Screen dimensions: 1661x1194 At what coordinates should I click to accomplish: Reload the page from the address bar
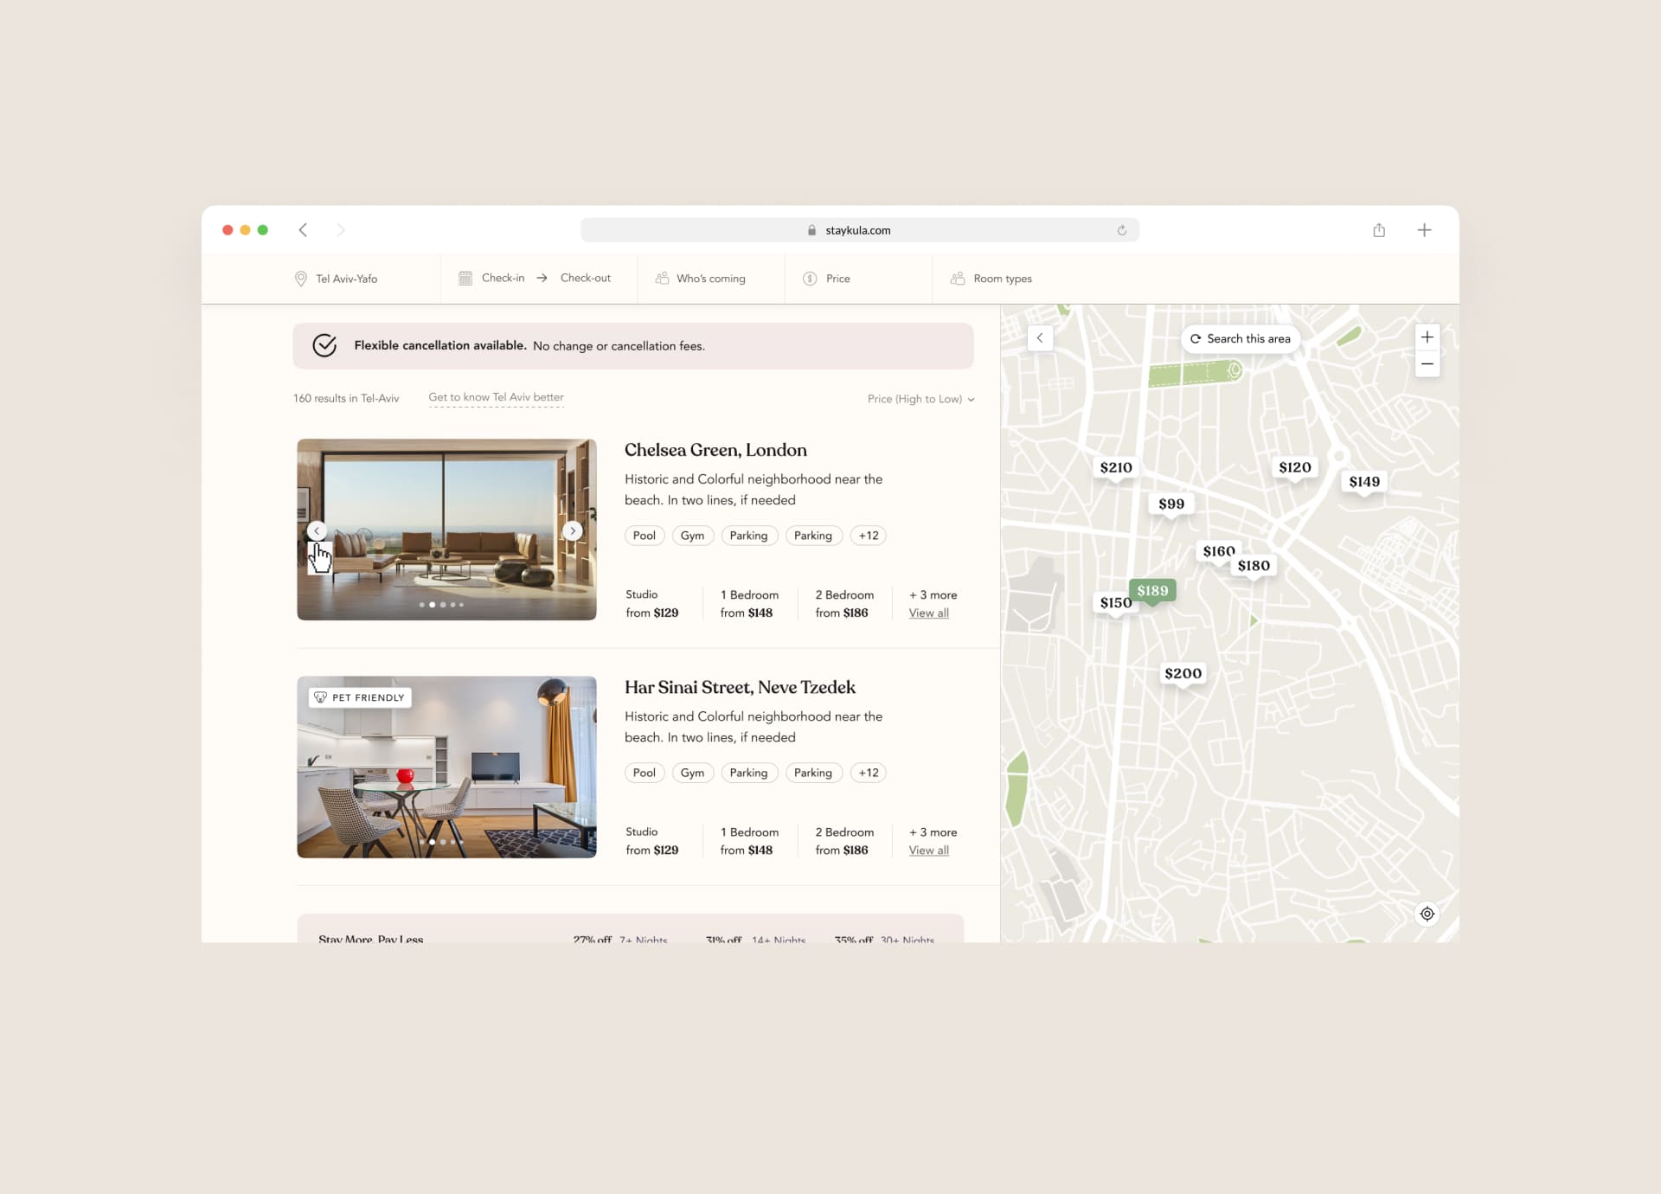click(x=1122, y=230)
